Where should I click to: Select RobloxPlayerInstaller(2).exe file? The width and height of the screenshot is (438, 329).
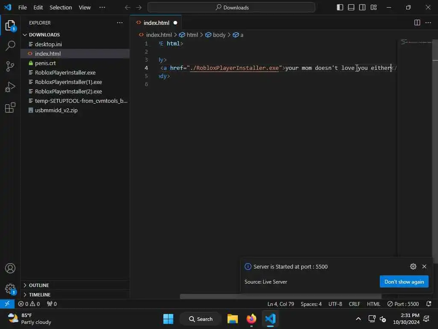[75, 92]
